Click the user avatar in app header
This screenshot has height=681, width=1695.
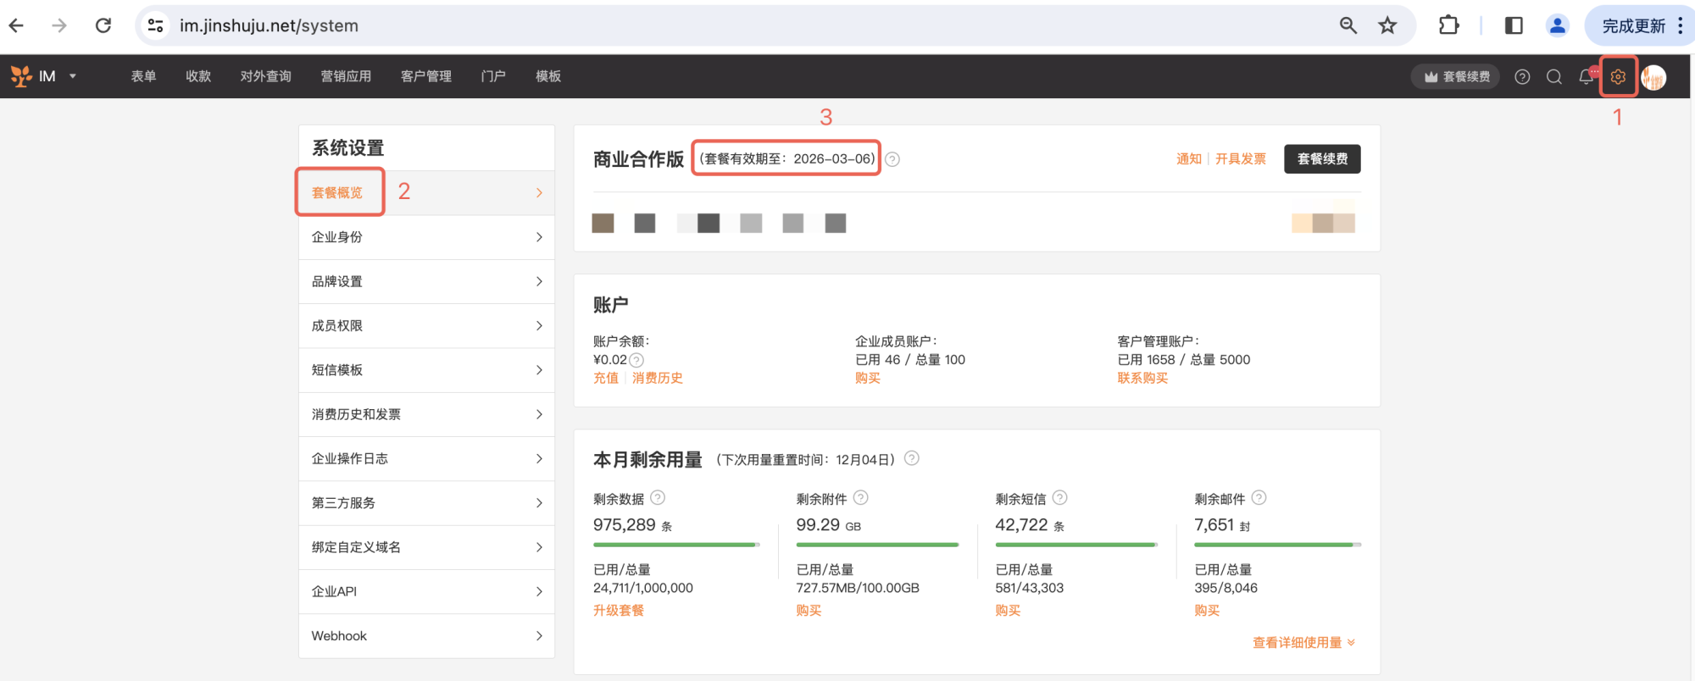[1653, 77]
